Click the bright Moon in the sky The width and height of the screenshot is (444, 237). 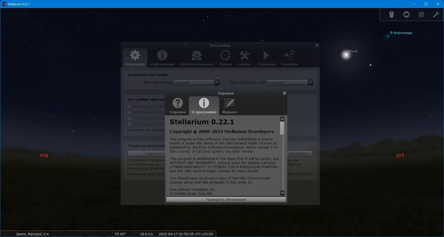pos(346,55)
